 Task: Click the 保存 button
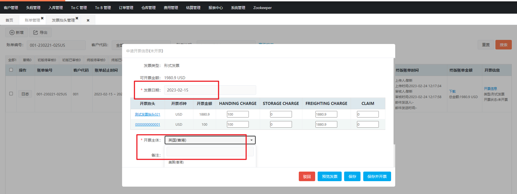352,177
